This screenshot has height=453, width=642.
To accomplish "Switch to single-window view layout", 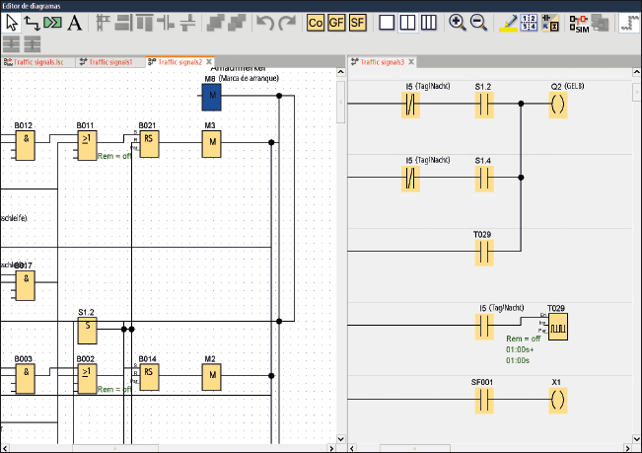I will click(387, 23).
